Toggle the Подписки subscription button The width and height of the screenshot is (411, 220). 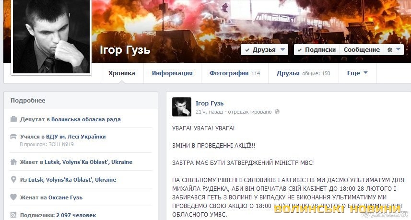click(317, 49)
